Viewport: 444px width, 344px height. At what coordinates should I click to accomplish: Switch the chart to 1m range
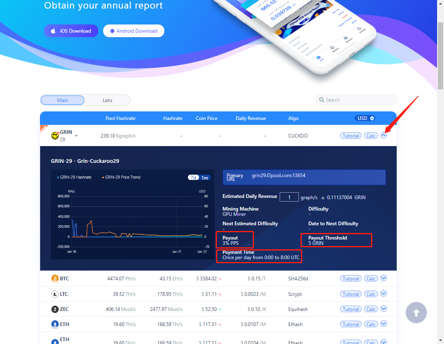205,178
